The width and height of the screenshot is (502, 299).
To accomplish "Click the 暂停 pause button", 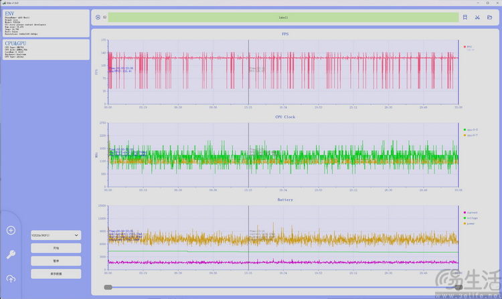I will (56, 261).
